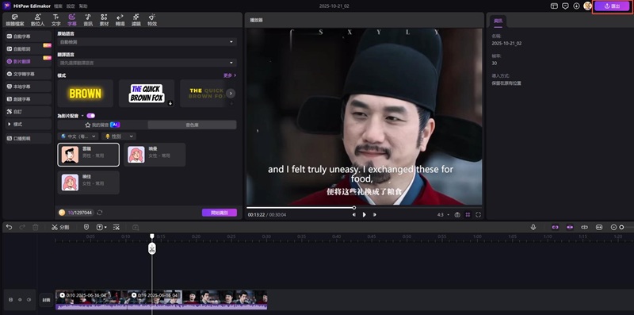Open the layout switch icon in title bar

click(x=554, y=6)
